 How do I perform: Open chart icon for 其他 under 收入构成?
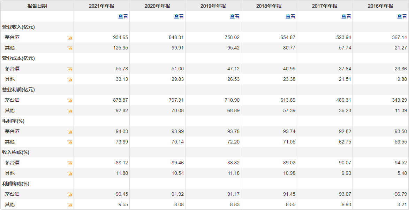click(x=70, y=173)
